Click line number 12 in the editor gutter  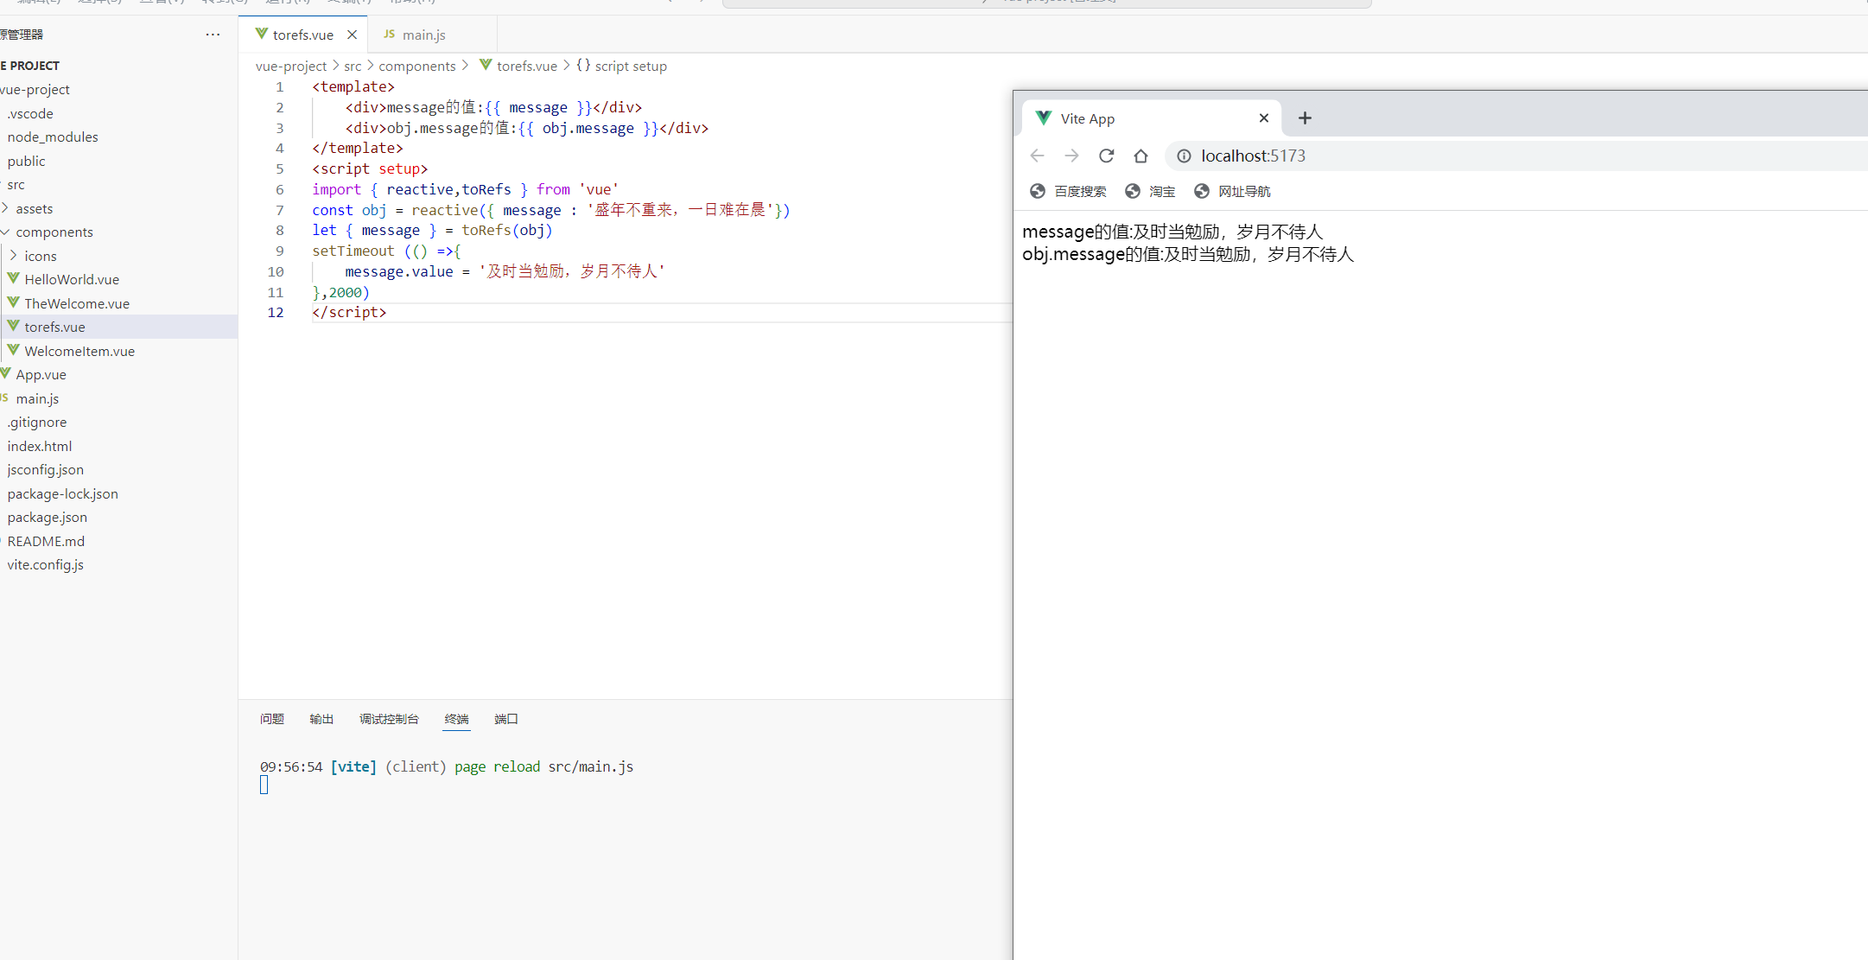pyautogui.click(x=276, y=312)
